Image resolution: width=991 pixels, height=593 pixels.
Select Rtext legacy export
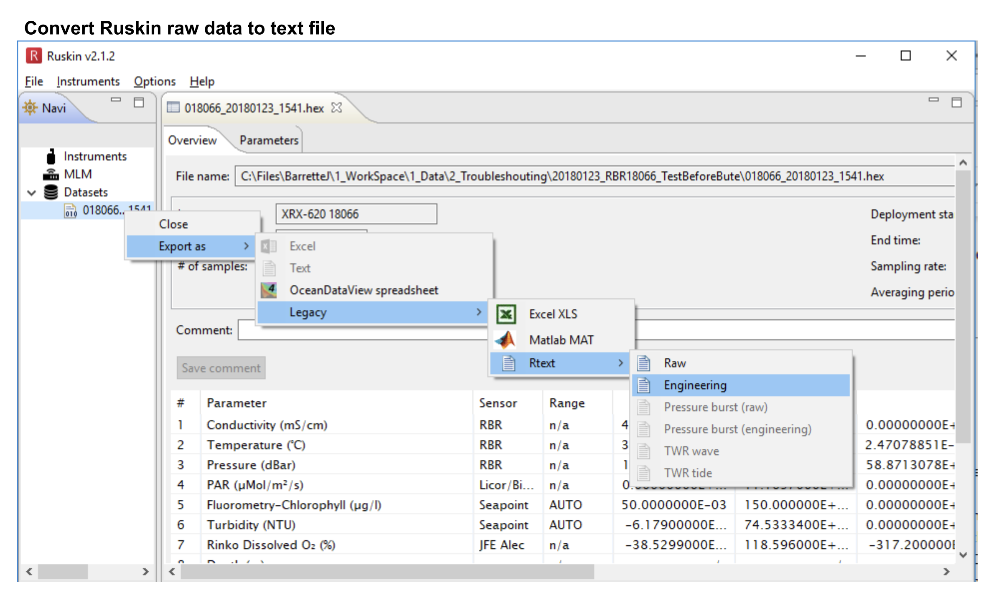point(560,363)
